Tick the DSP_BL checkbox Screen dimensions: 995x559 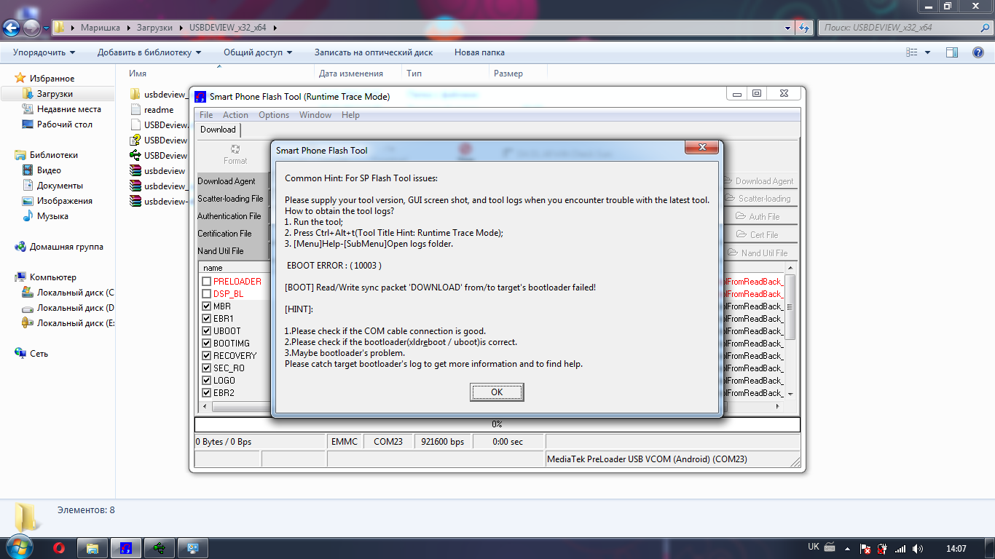[x=207, y=294]
